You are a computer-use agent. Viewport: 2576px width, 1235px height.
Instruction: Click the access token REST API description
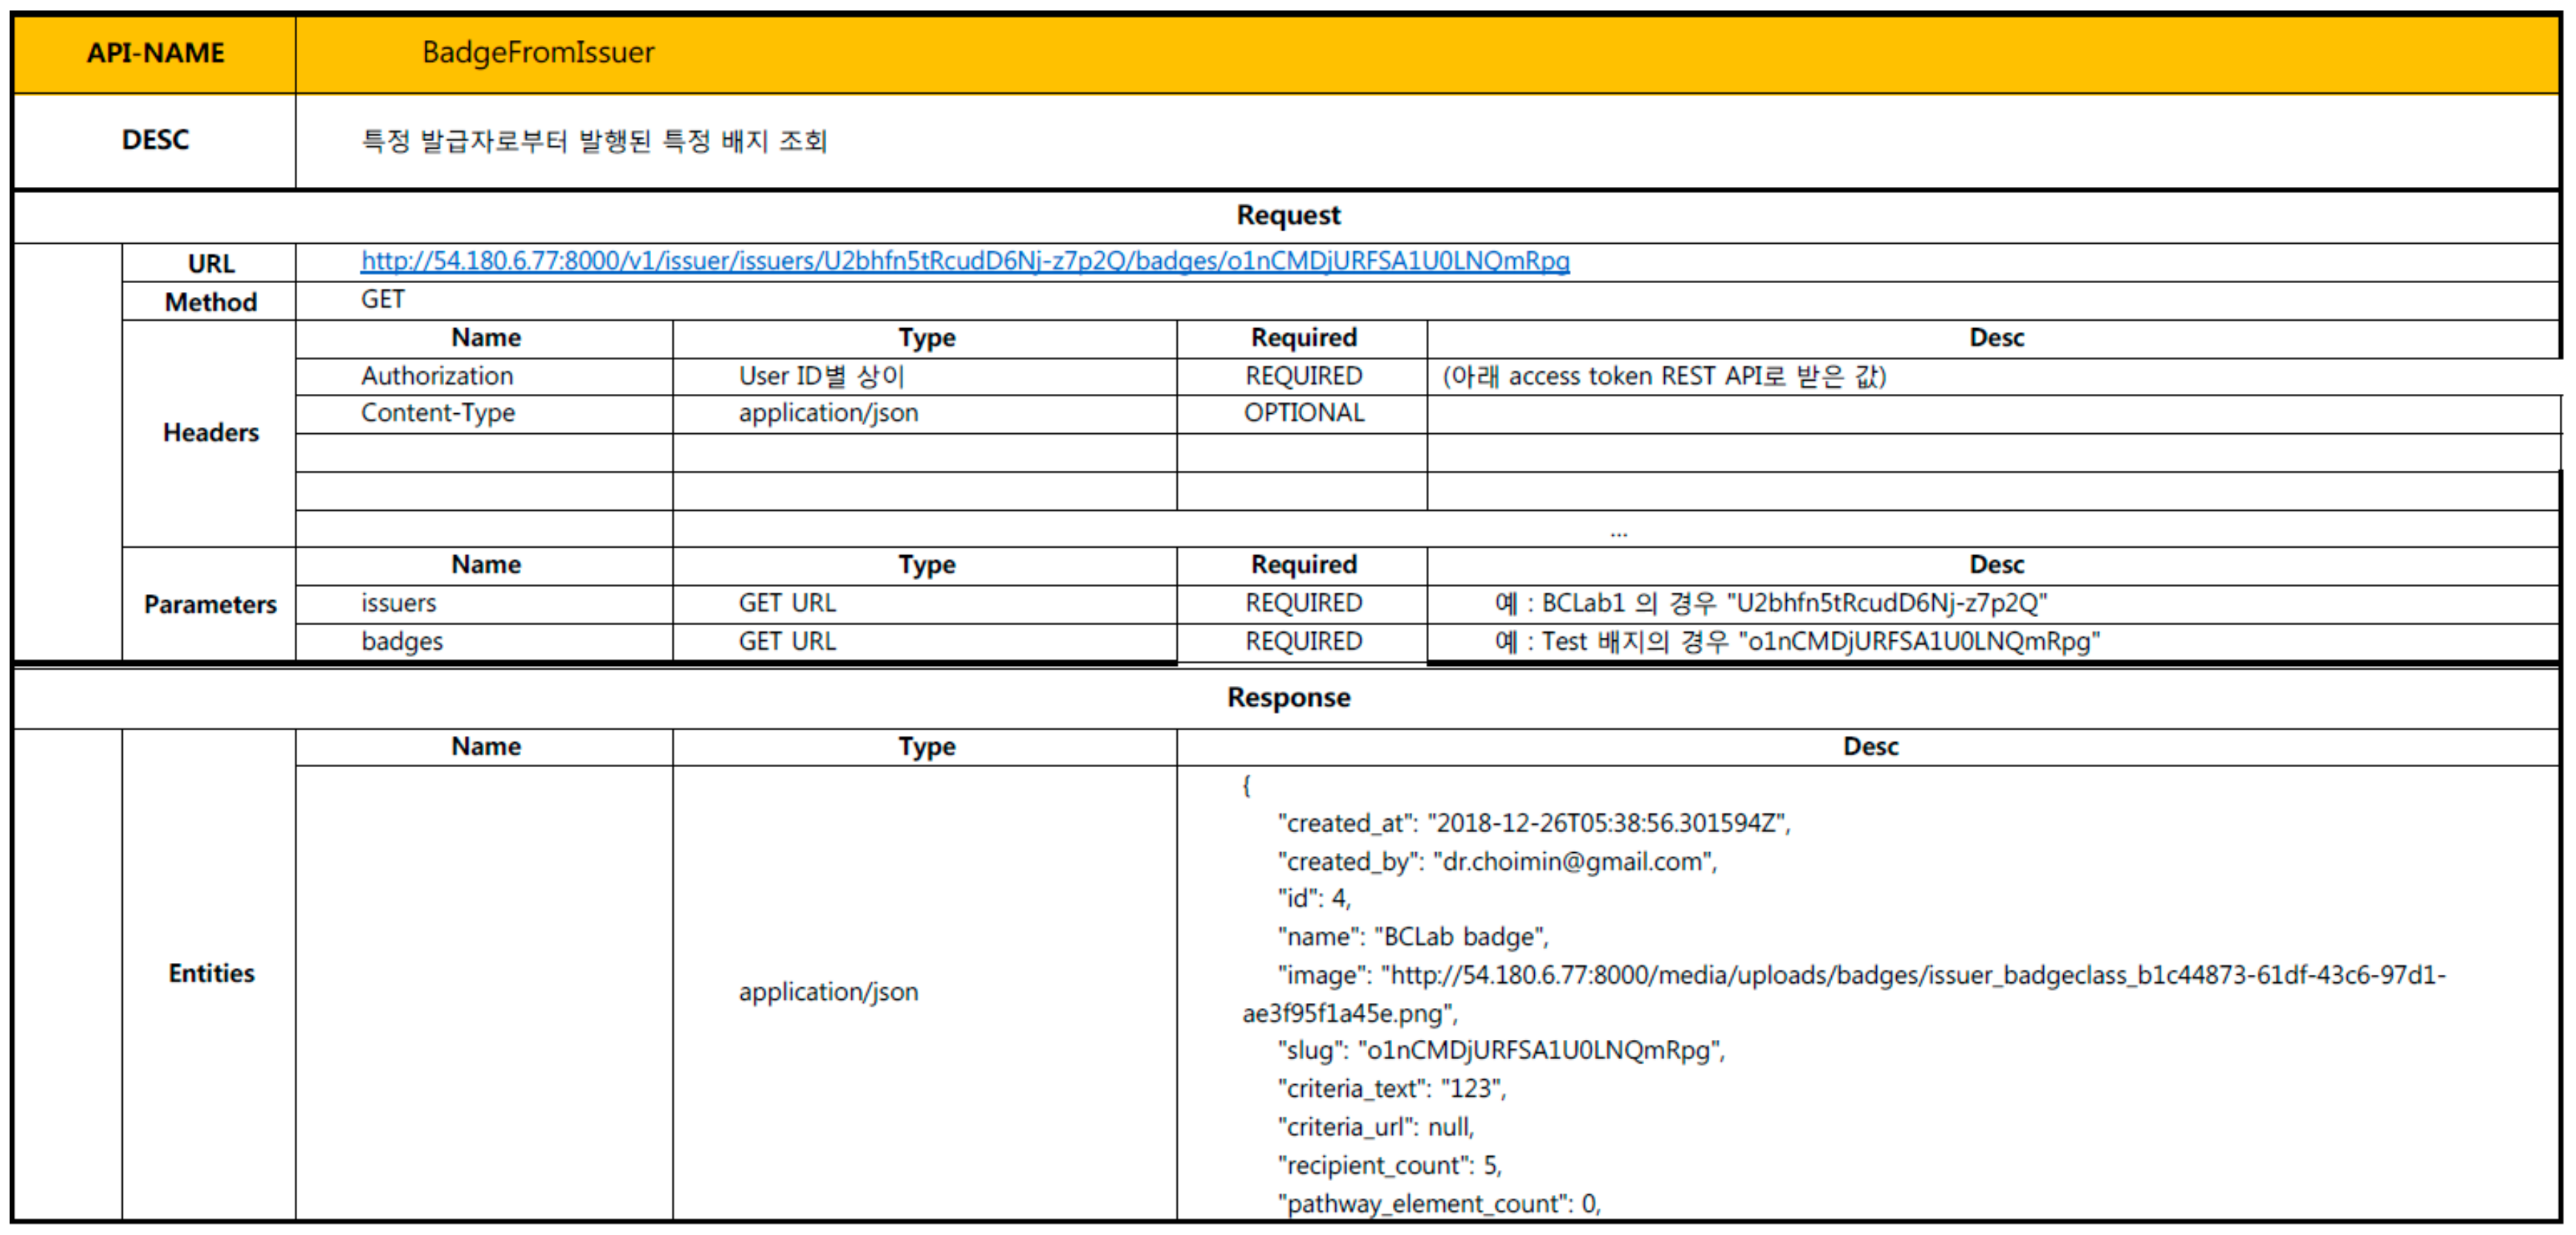pyautogui.click(x=1664, y=376)
